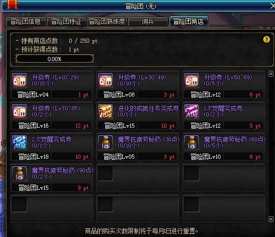275x237 pixels.
Task: Click the 2次觉醒完成券 blue icon
Action: pos(19,142)
